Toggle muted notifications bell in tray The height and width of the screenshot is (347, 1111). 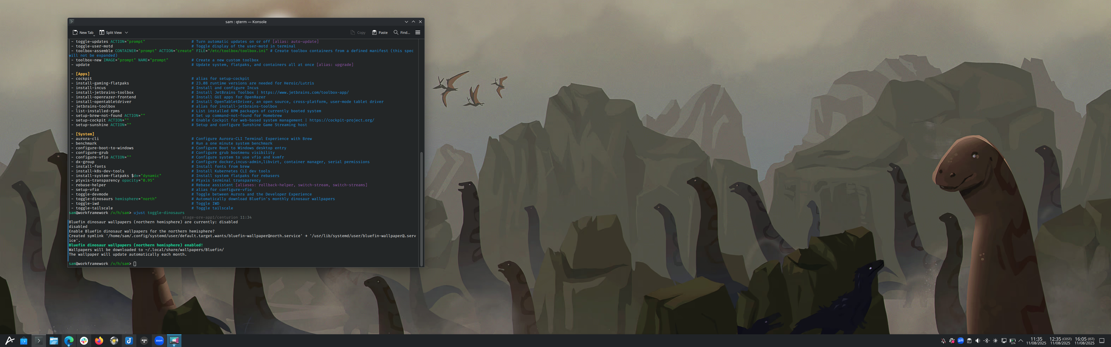click(944, 341)
